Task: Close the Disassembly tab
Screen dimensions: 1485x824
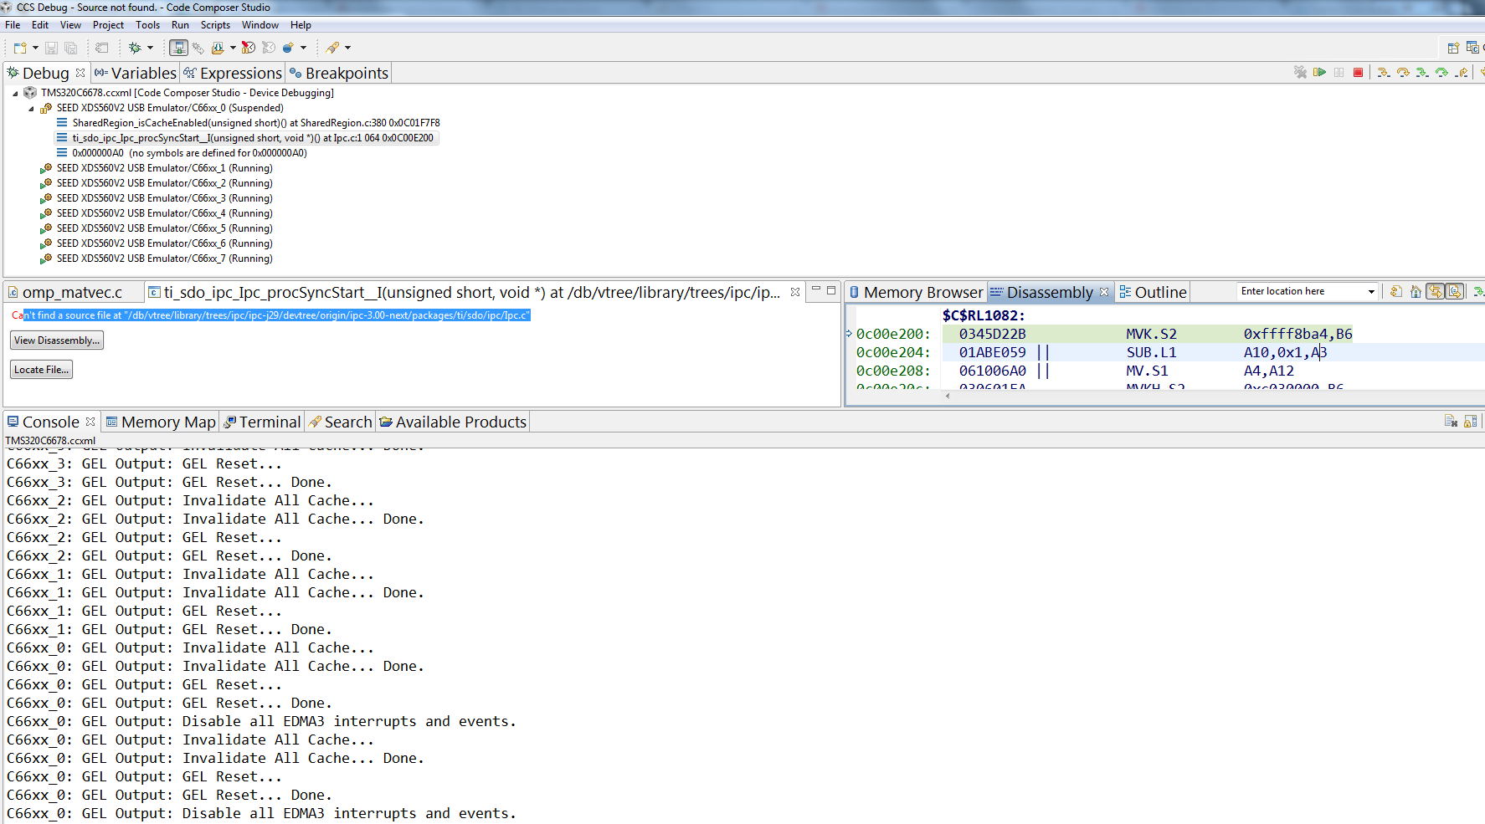Action: 1104,292
